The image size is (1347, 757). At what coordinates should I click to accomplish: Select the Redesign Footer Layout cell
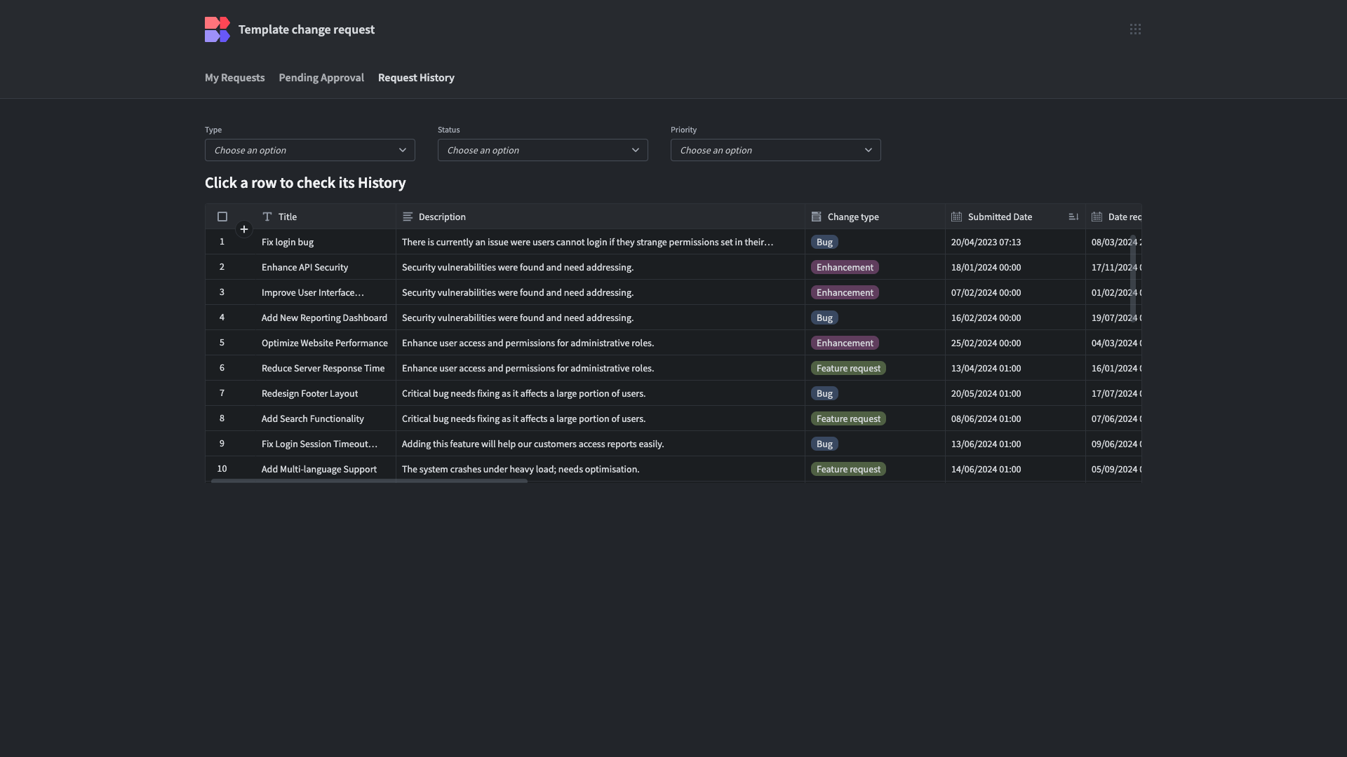click(x=326, y=393)
